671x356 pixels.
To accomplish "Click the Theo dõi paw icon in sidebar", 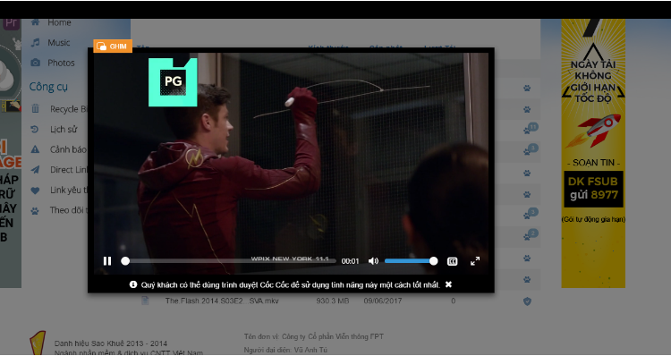I will 35,210.
